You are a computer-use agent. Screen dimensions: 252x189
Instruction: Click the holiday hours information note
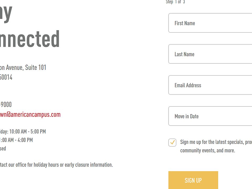point(56,165)
